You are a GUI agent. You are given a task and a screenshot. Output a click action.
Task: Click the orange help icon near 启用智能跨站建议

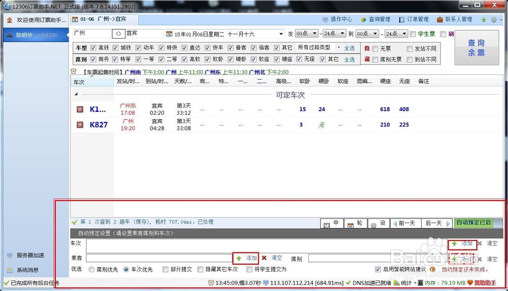[x=432, y=269]
